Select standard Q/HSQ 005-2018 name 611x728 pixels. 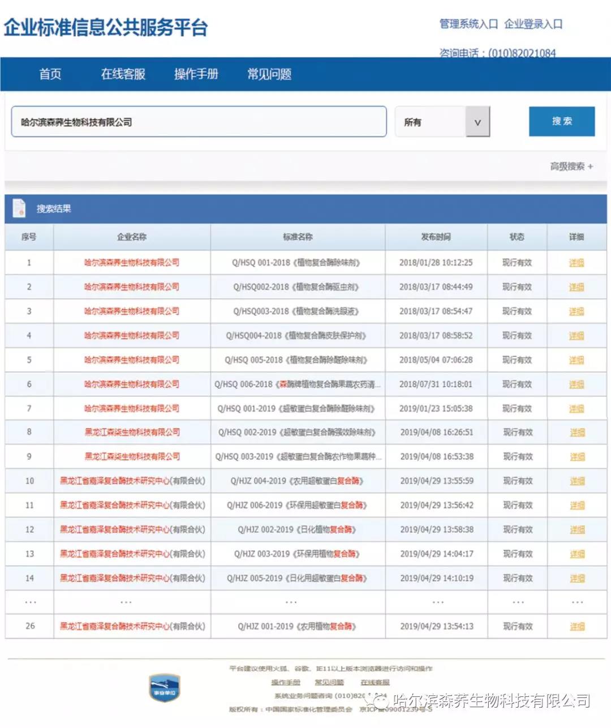pyautogui.click(x=296, y=360)
